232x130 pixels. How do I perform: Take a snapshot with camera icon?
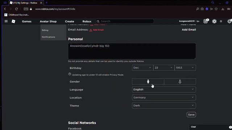(x=202, y=9)
